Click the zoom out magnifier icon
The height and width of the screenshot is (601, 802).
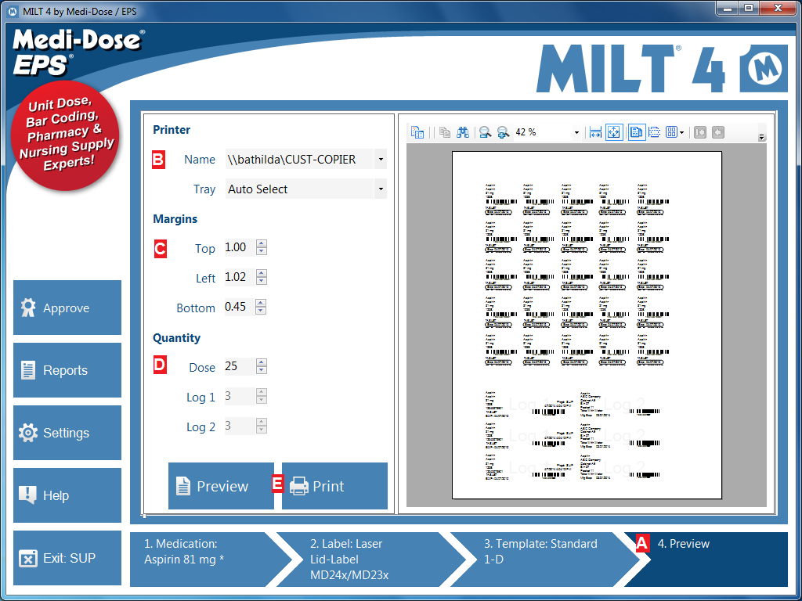(485, 132)
